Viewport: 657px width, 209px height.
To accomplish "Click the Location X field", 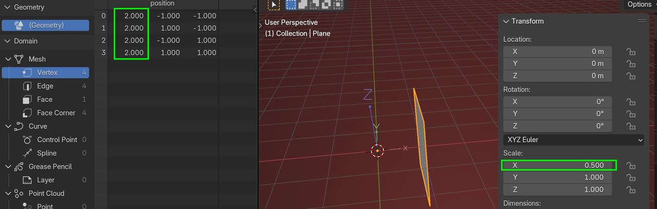I will pos(557,52).
